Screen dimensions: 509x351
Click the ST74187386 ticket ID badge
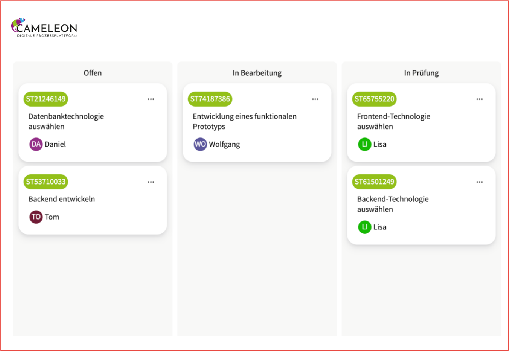pos(210,99)
